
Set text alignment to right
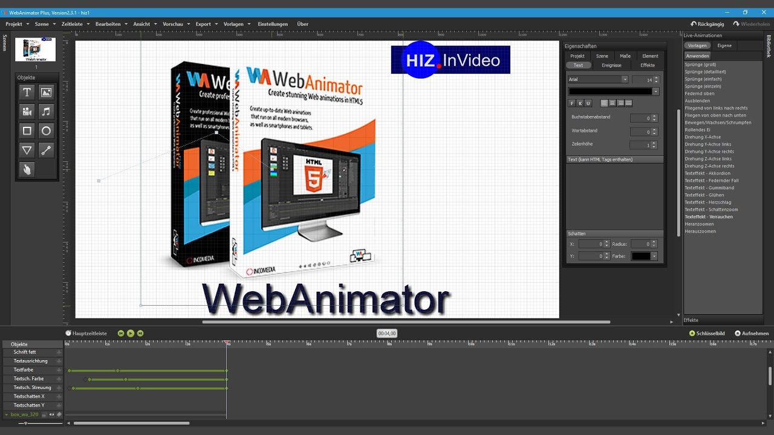(x=620, y=103)
